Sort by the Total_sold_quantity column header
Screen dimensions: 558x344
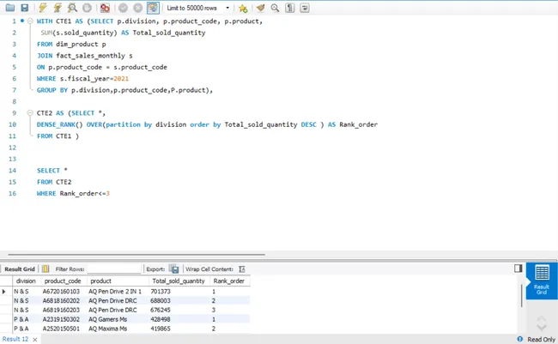[179, 281]
